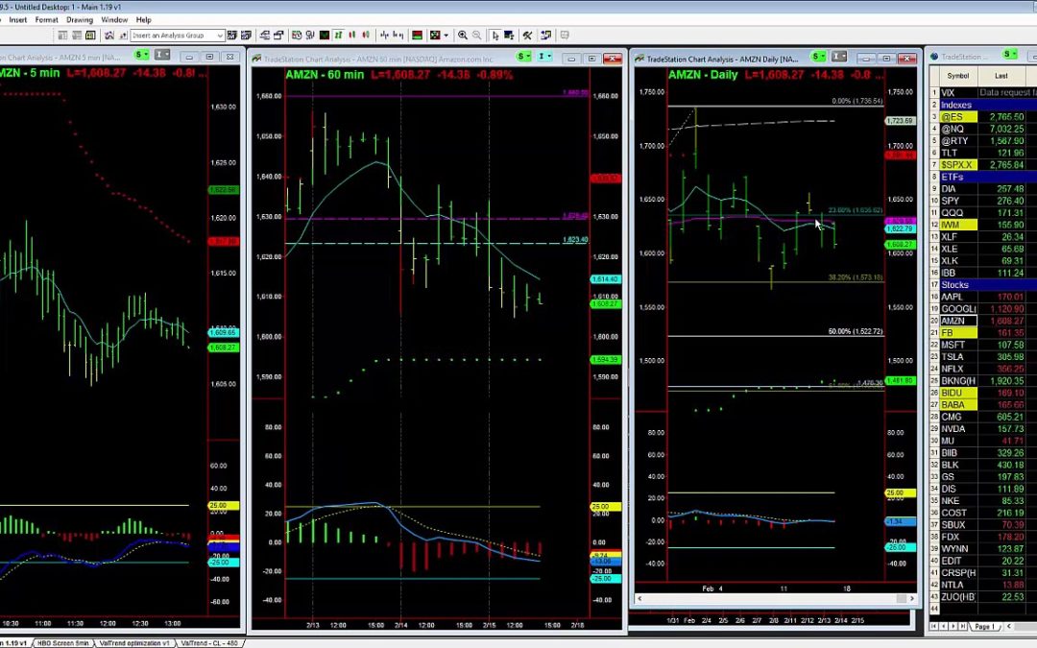Click the ETFs group header row
Screen dimensions: 1037x648
(988, 178)
